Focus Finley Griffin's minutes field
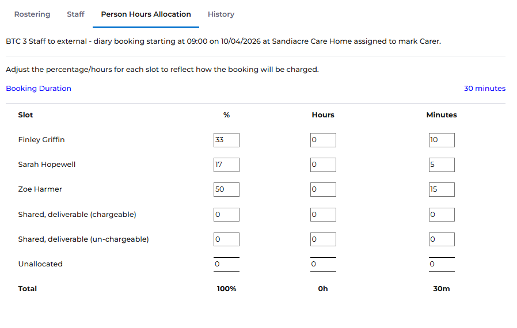The height and width of the screenshot is (328, 517). [x=442, y=140]
